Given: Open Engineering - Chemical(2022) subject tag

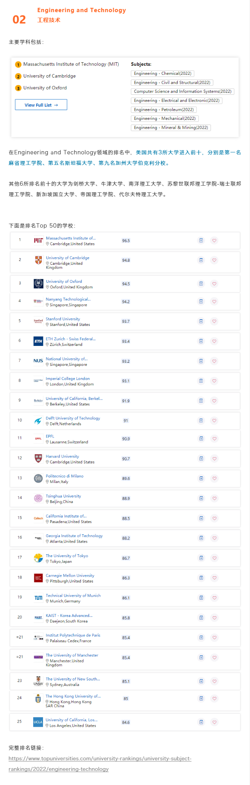Looking at the screenshot, I should pos(162,74).
